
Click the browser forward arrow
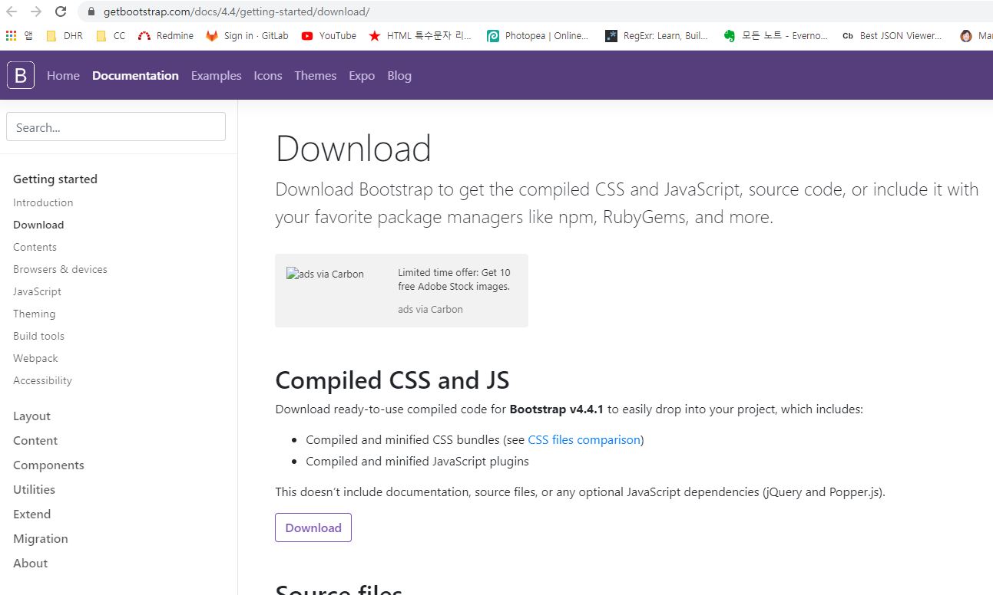[x=36, y=12]
